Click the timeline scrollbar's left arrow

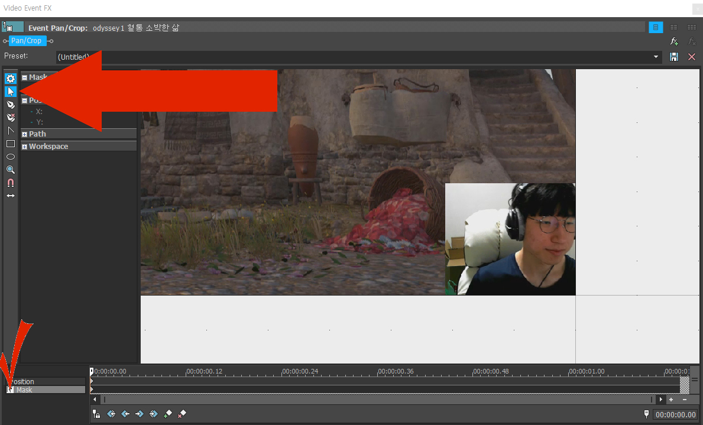pyautogui.click(x=95, y=400)
